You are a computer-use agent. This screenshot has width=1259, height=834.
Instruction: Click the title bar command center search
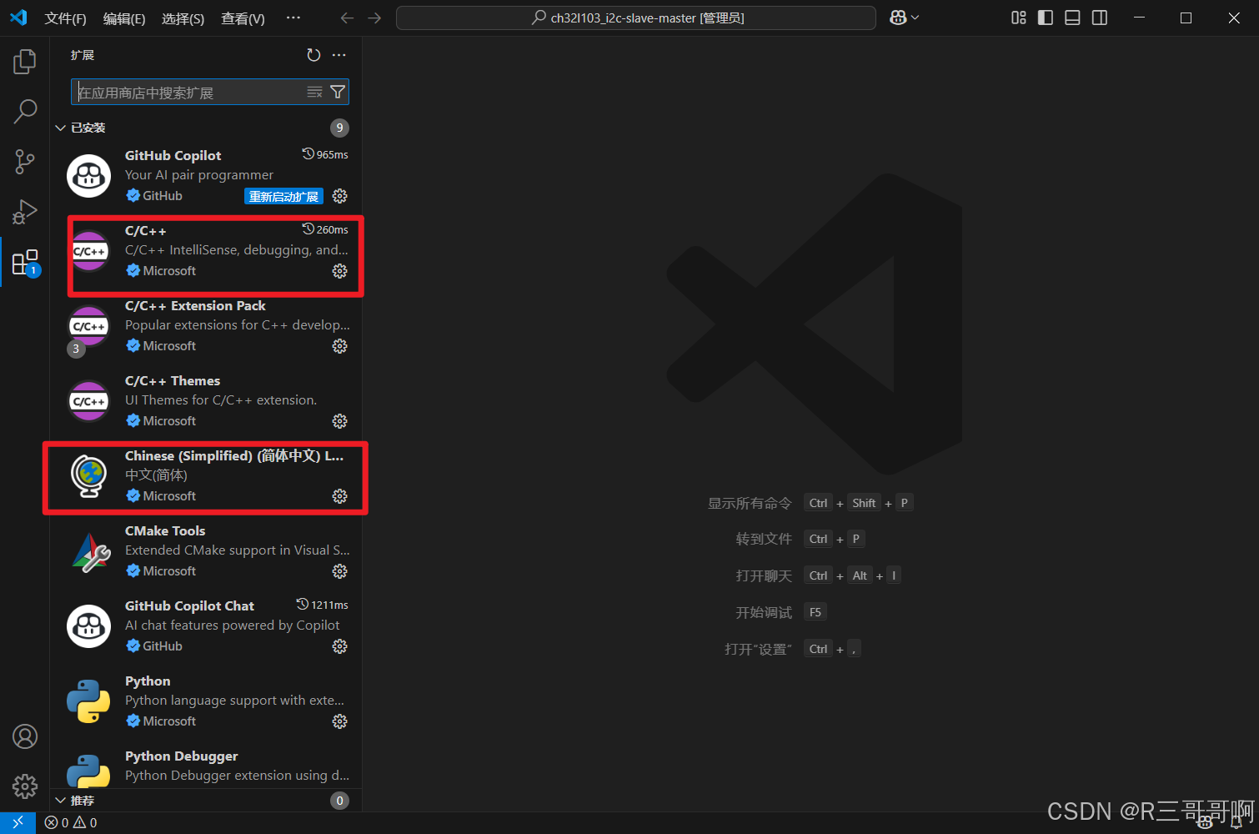click(x=636, y=18)
